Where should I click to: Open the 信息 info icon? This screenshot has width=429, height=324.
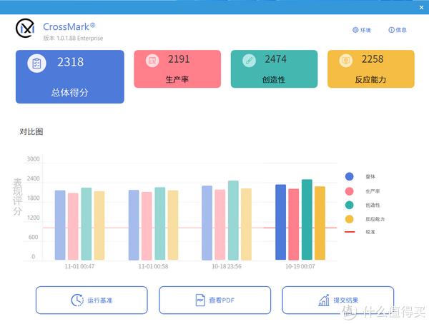coord(391,30)
